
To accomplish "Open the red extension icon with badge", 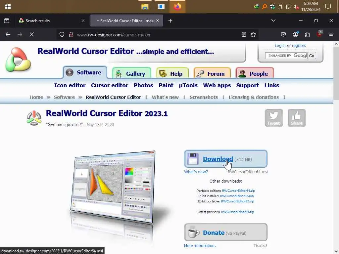I will point(319,34).
